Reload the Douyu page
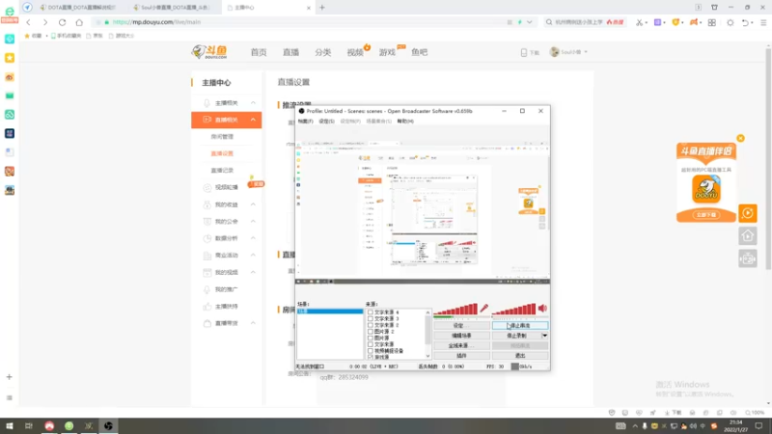 pos(62,22)
